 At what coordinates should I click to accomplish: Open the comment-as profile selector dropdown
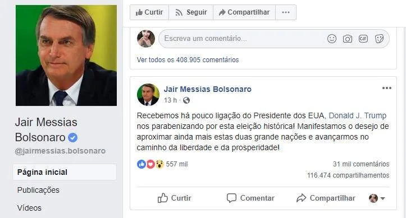coord(377,198)
